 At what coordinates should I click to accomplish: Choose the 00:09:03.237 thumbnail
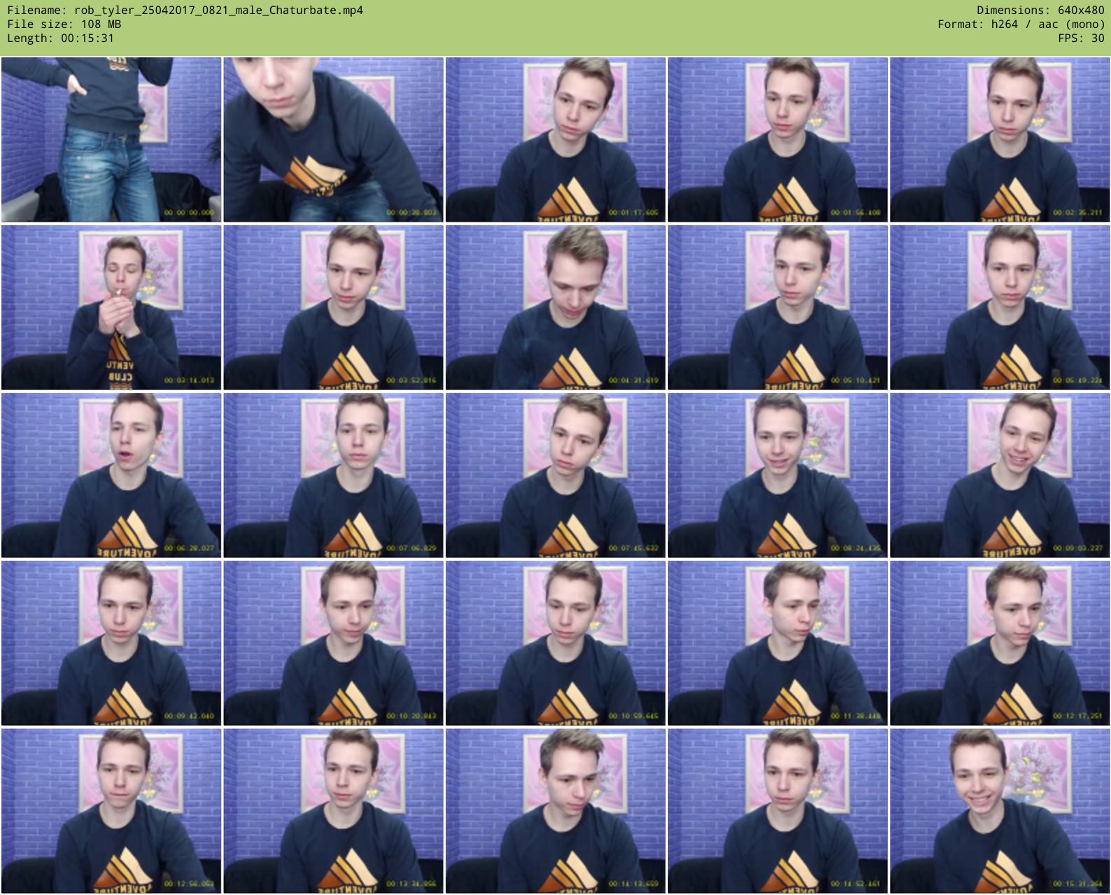[1000, 475]
